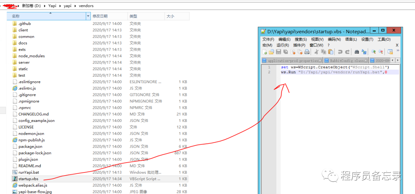Select the CHANGELOG.md file
415x194 pixels.
point(30,114)
